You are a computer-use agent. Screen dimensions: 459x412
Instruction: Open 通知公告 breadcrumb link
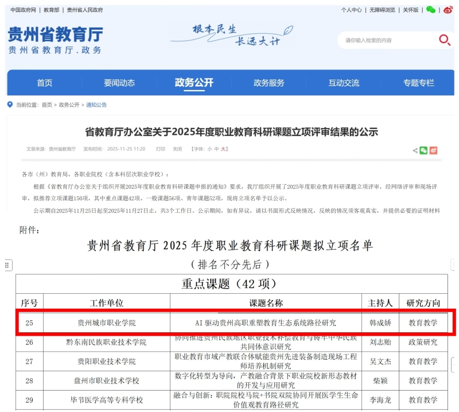(96, 105)
